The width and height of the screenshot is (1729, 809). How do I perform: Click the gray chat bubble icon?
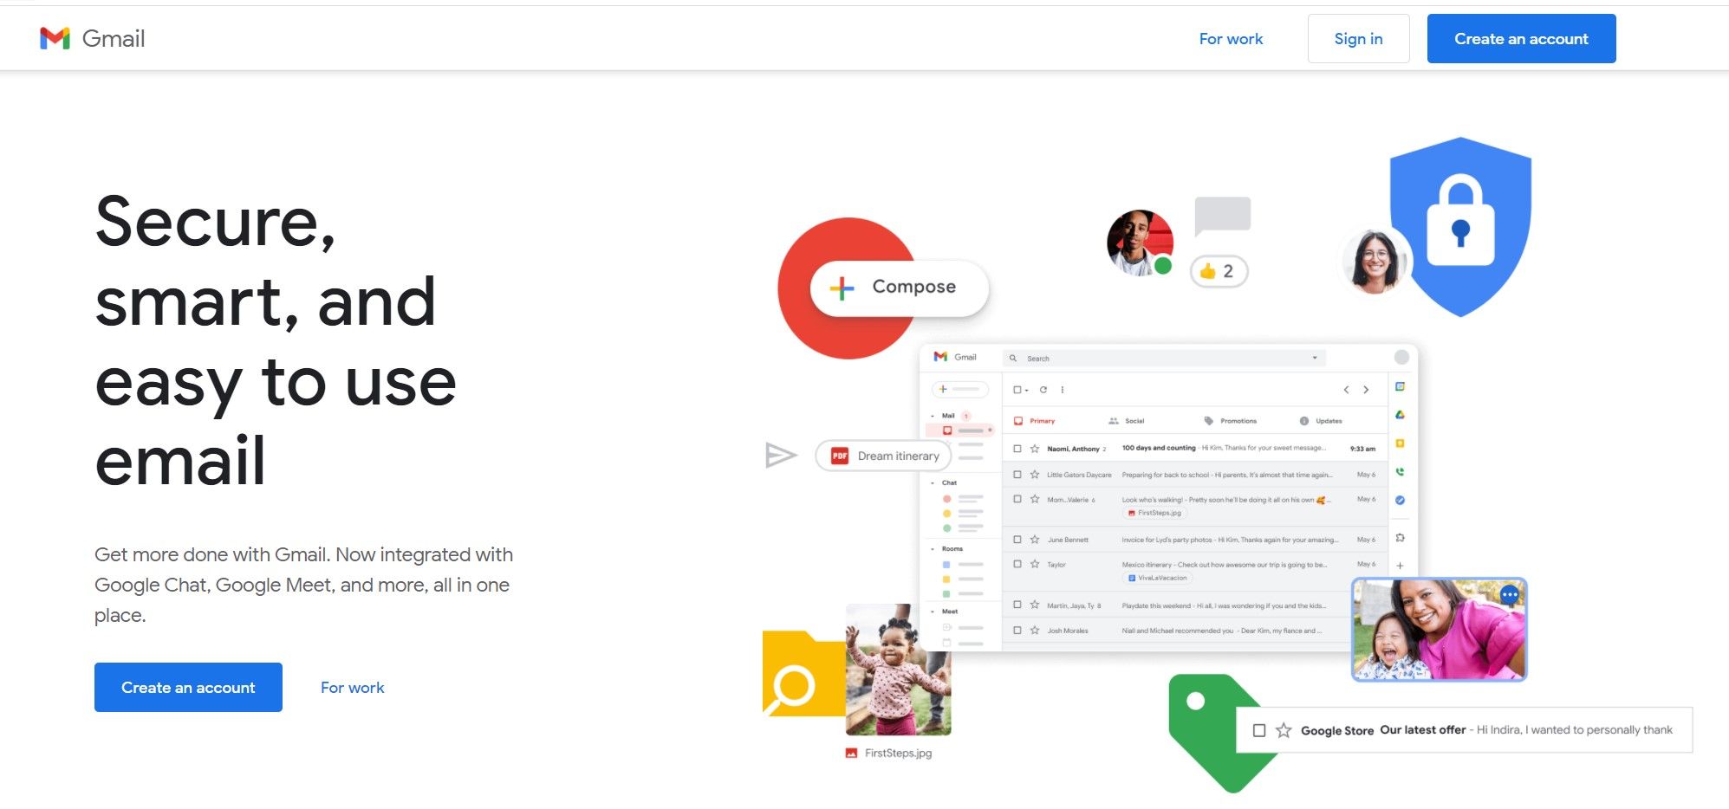[x=1222, y=216]
